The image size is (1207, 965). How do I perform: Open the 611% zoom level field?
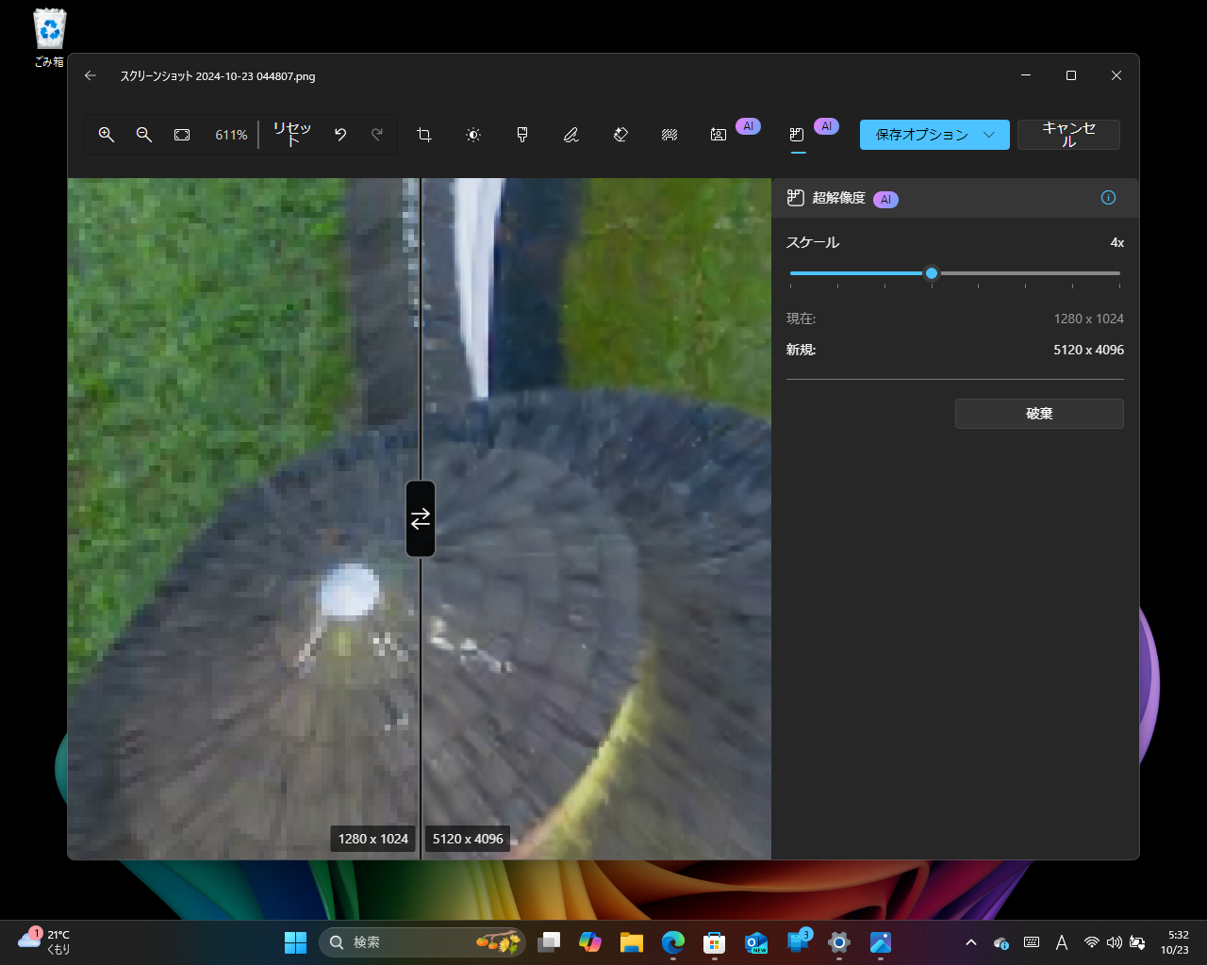click(x=231, y=135)
